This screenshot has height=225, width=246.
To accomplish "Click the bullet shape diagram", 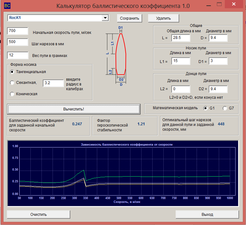I will click(121, 54).
